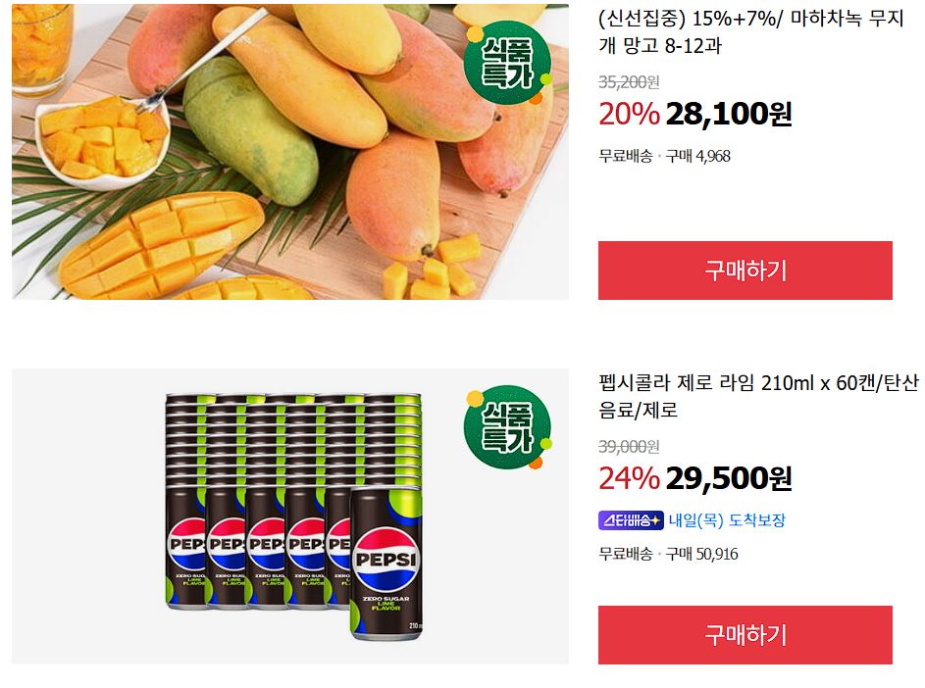Click 구매하기 button for Pepsi Zero Lime

745,635
